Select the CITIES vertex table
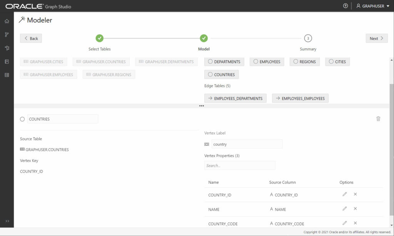This screenshot has height=236, width=394. pos(337,62)
